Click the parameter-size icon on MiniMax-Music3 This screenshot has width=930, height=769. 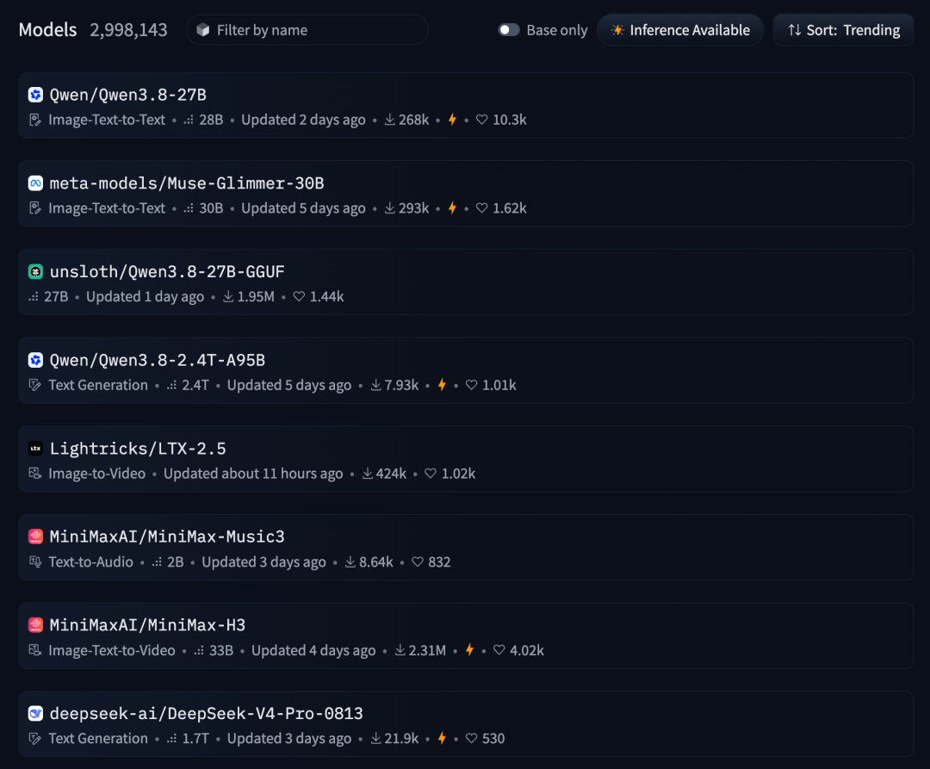(157, 562)
